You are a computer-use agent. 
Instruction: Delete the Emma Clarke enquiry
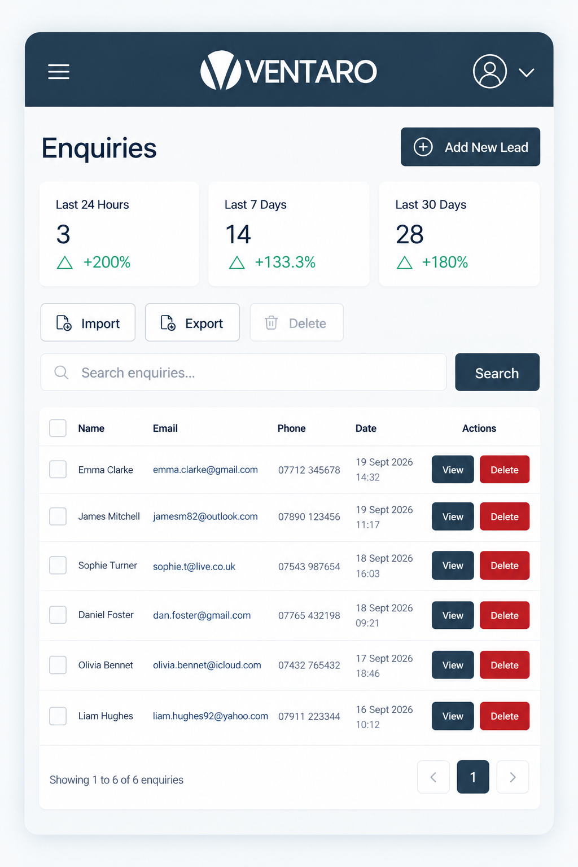(505, 469)
